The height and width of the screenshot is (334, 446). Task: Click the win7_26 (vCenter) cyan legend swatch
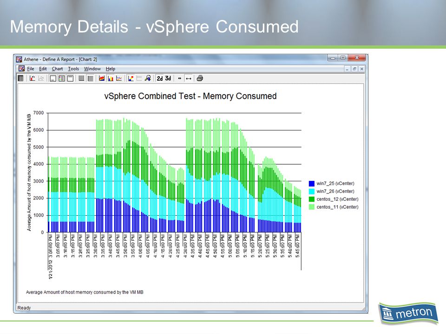(x=311, y=192)
